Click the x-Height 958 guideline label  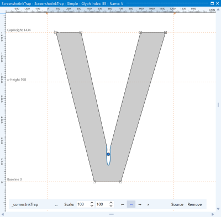point(17,80)
